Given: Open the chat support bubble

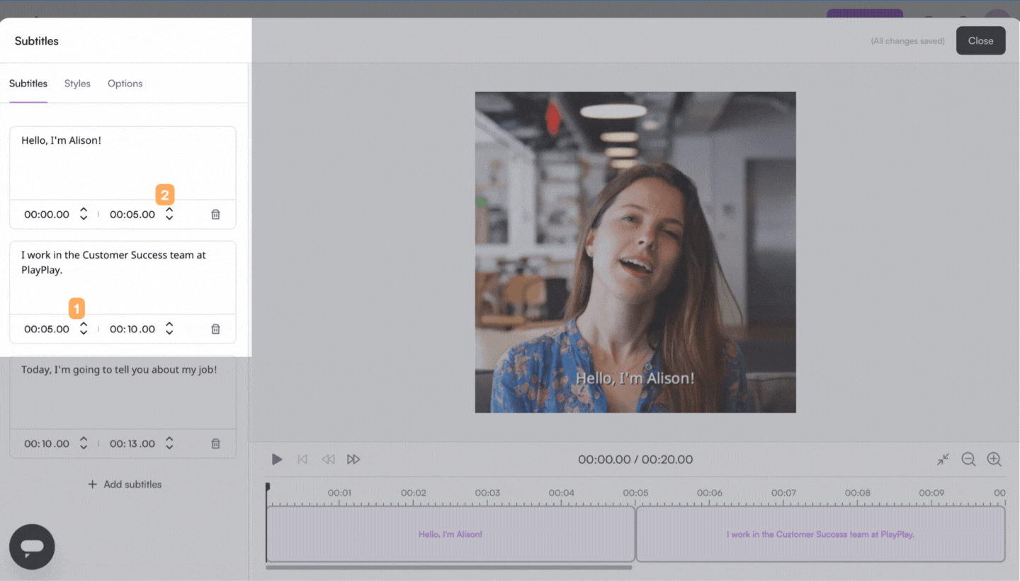Looking at the screenshot, I should point(32,546).
